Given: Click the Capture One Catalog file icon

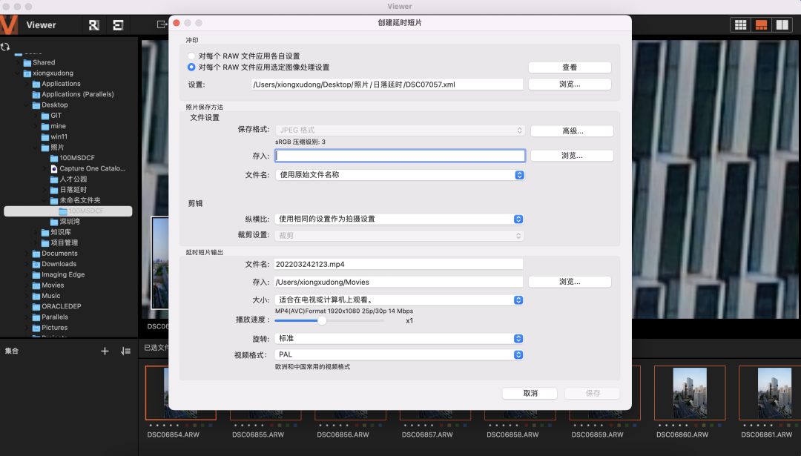Looking at the screenshot, I should coord(54,168).
